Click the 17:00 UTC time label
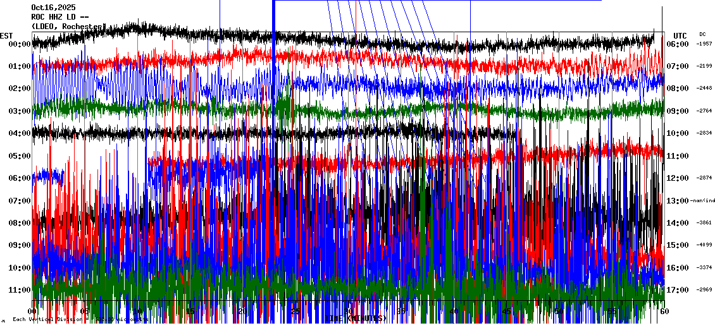 coord(677,290)
